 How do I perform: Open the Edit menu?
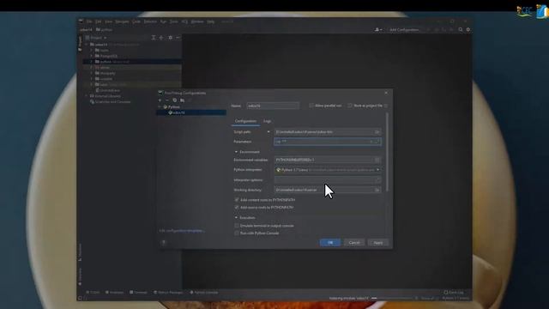[x=99, y=21]
